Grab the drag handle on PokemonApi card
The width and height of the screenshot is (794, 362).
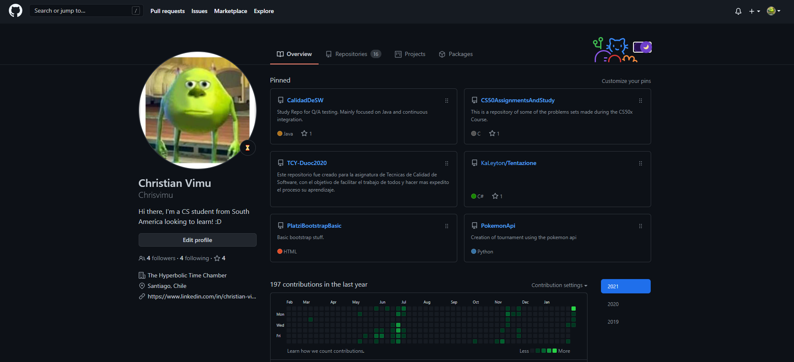pos(641,226)
